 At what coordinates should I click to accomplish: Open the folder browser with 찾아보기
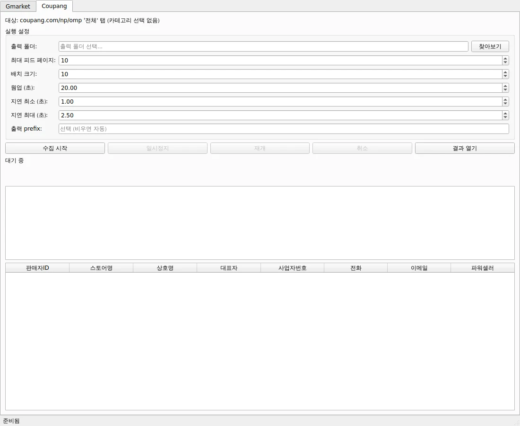(490, 46)
